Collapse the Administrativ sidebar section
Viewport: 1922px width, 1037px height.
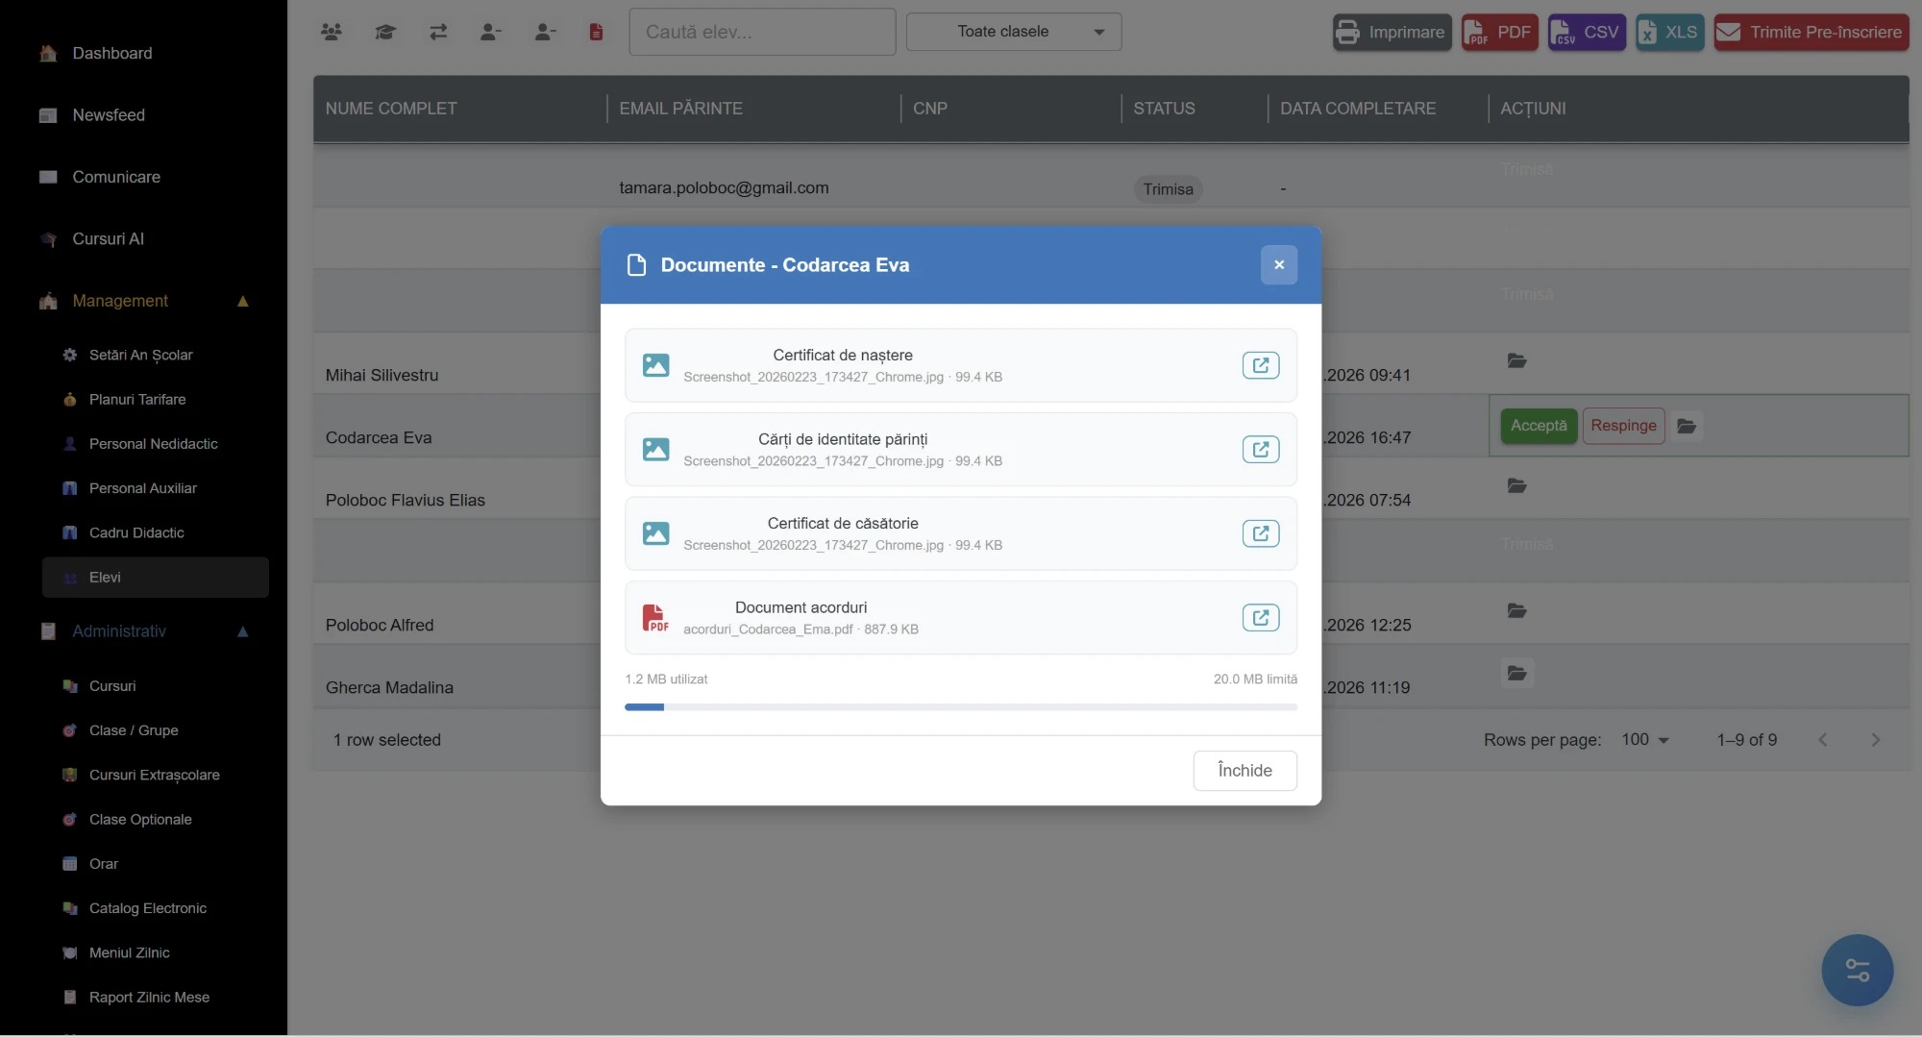(243, 631)
